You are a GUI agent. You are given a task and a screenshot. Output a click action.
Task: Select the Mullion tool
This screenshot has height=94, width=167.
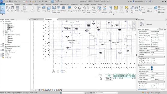click(63, 9)
